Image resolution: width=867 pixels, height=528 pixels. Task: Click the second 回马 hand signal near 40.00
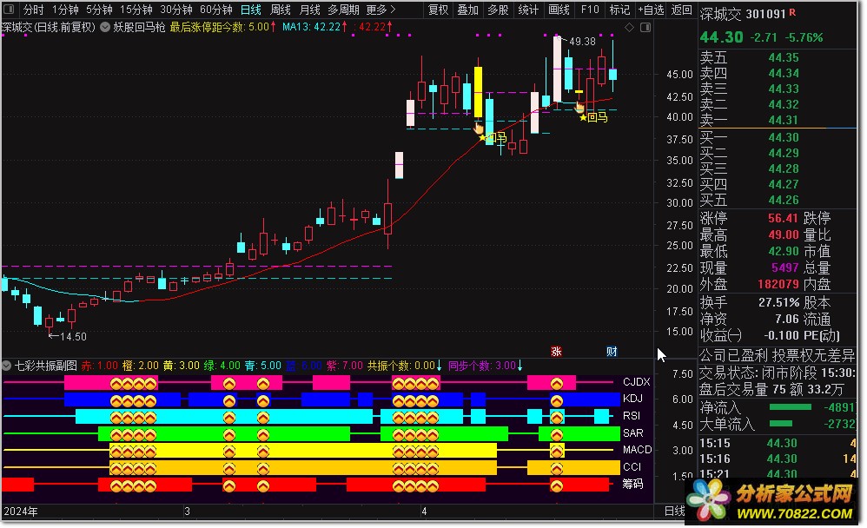click(579, 108)
